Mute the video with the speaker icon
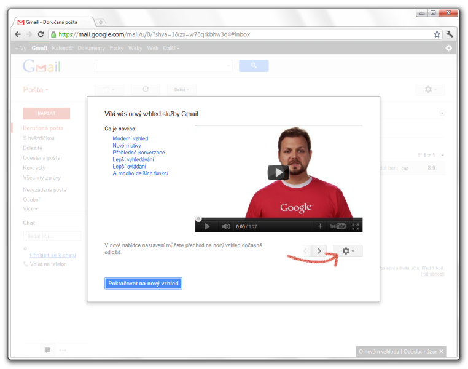468x369 pixels. [x=225, y=226]
